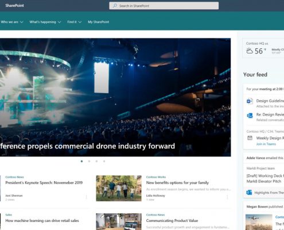The image size is (284, 230).
Task: Open How machine learning can drive retail sales
Action: point(42,221)
